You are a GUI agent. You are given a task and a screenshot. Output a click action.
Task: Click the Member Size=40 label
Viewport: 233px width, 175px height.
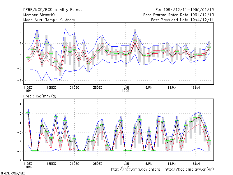click(39, 15)
